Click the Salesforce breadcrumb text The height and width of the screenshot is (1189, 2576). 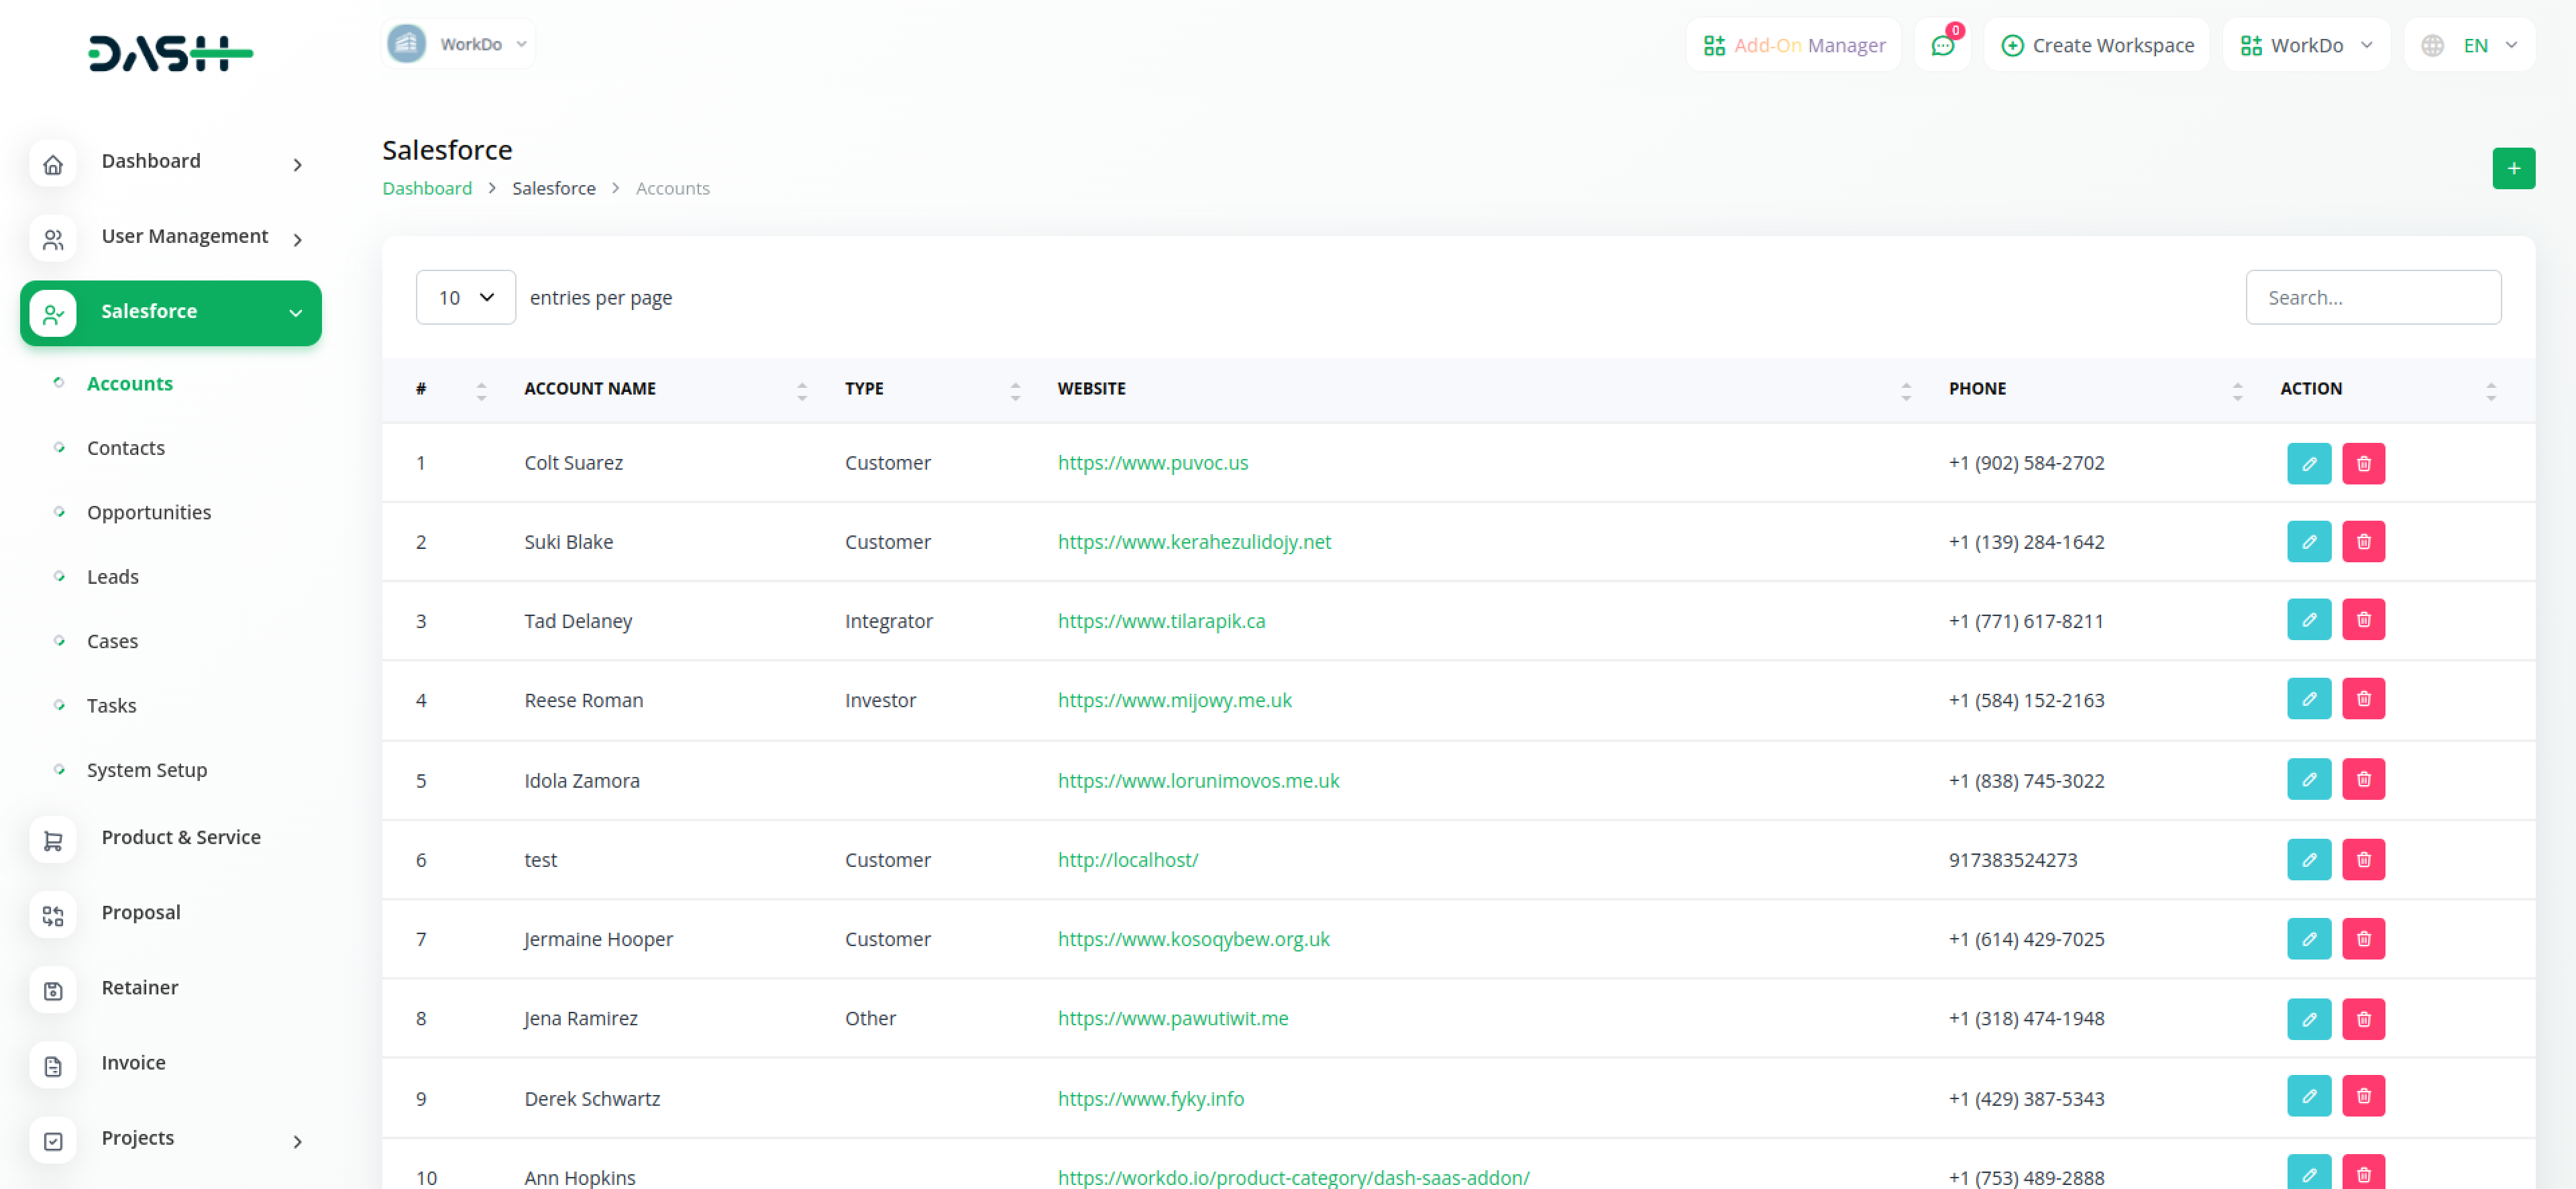[554, 188]
